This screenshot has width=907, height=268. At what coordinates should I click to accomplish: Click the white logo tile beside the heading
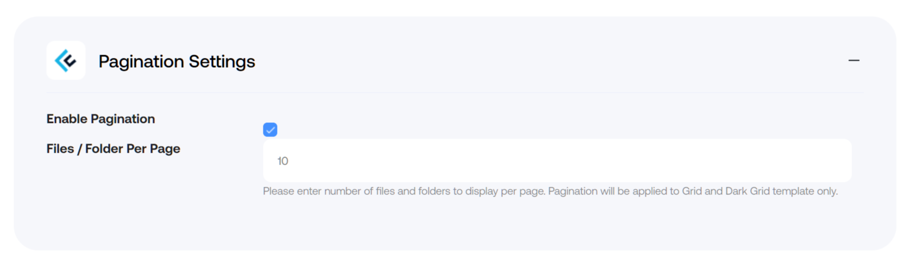[x=66, y=61]
